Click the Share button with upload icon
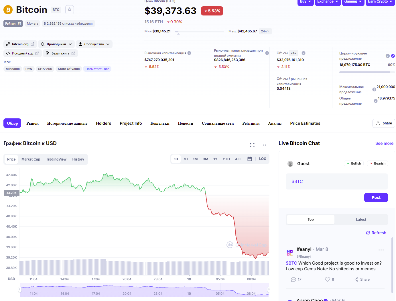The image size is (396, 301). click(384, 123)
